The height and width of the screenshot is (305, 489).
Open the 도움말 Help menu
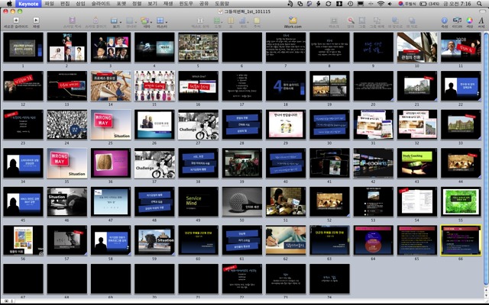click(222, 4)
